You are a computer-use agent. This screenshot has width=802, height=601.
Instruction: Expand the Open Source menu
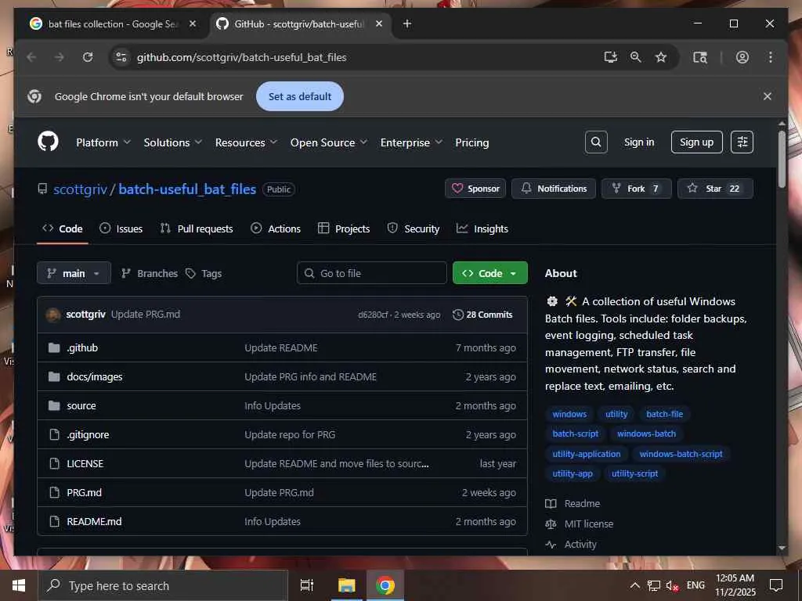tap(328, 142)
